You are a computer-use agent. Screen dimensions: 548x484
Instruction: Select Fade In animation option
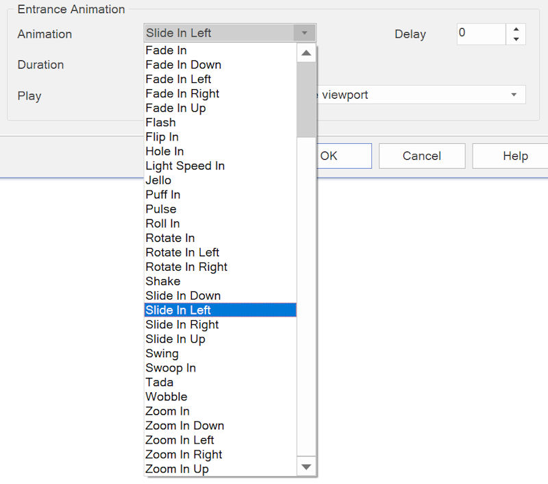point(166,50)
